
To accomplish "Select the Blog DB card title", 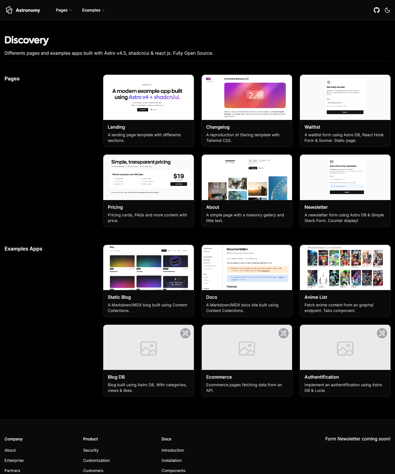I will [x=116, y=377].
